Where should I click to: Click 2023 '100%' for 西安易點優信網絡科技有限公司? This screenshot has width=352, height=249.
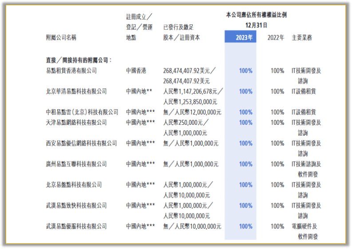click(246, 143)
